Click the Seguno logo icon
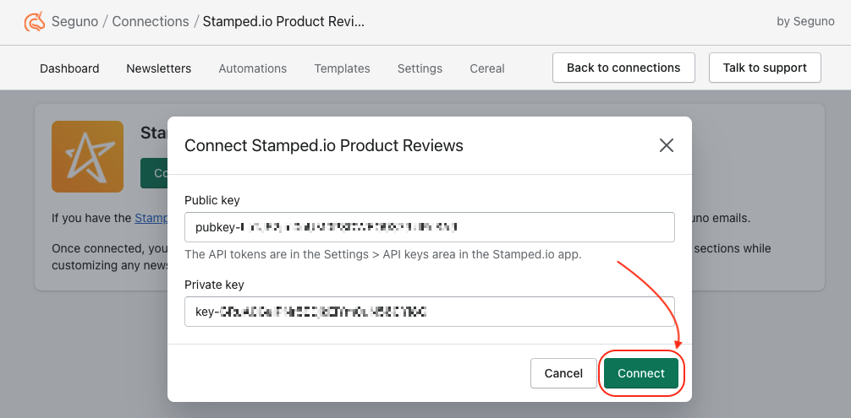This screenshot has width=851, height=418. pyautogui.click(x=35, y=22)
